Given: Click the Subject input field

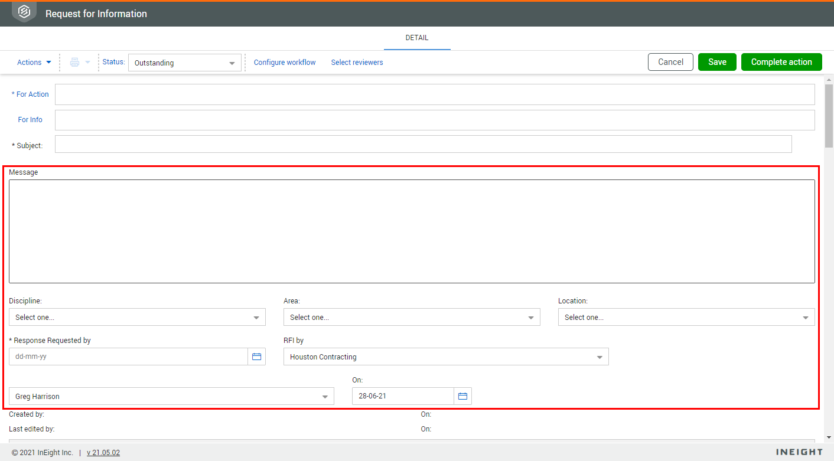Looking at the screenshot, I should (x=423, y=144).
